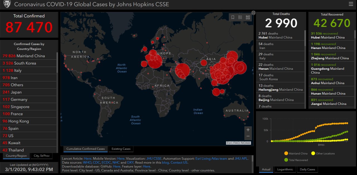Screen dimensions: 357x175
Task: Open the hamburger menu in the header
Action: point(351,4)
